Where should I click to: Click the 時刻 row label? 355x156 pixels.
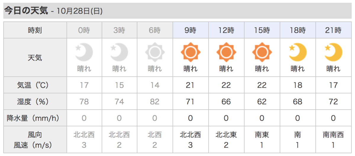[x=35, y=30]
